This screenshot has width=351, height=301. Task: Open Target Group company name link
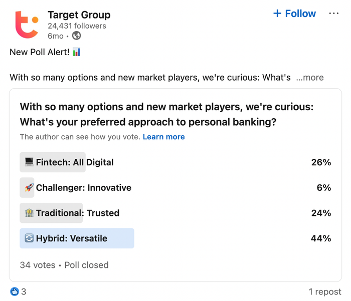tap(79, 15)
